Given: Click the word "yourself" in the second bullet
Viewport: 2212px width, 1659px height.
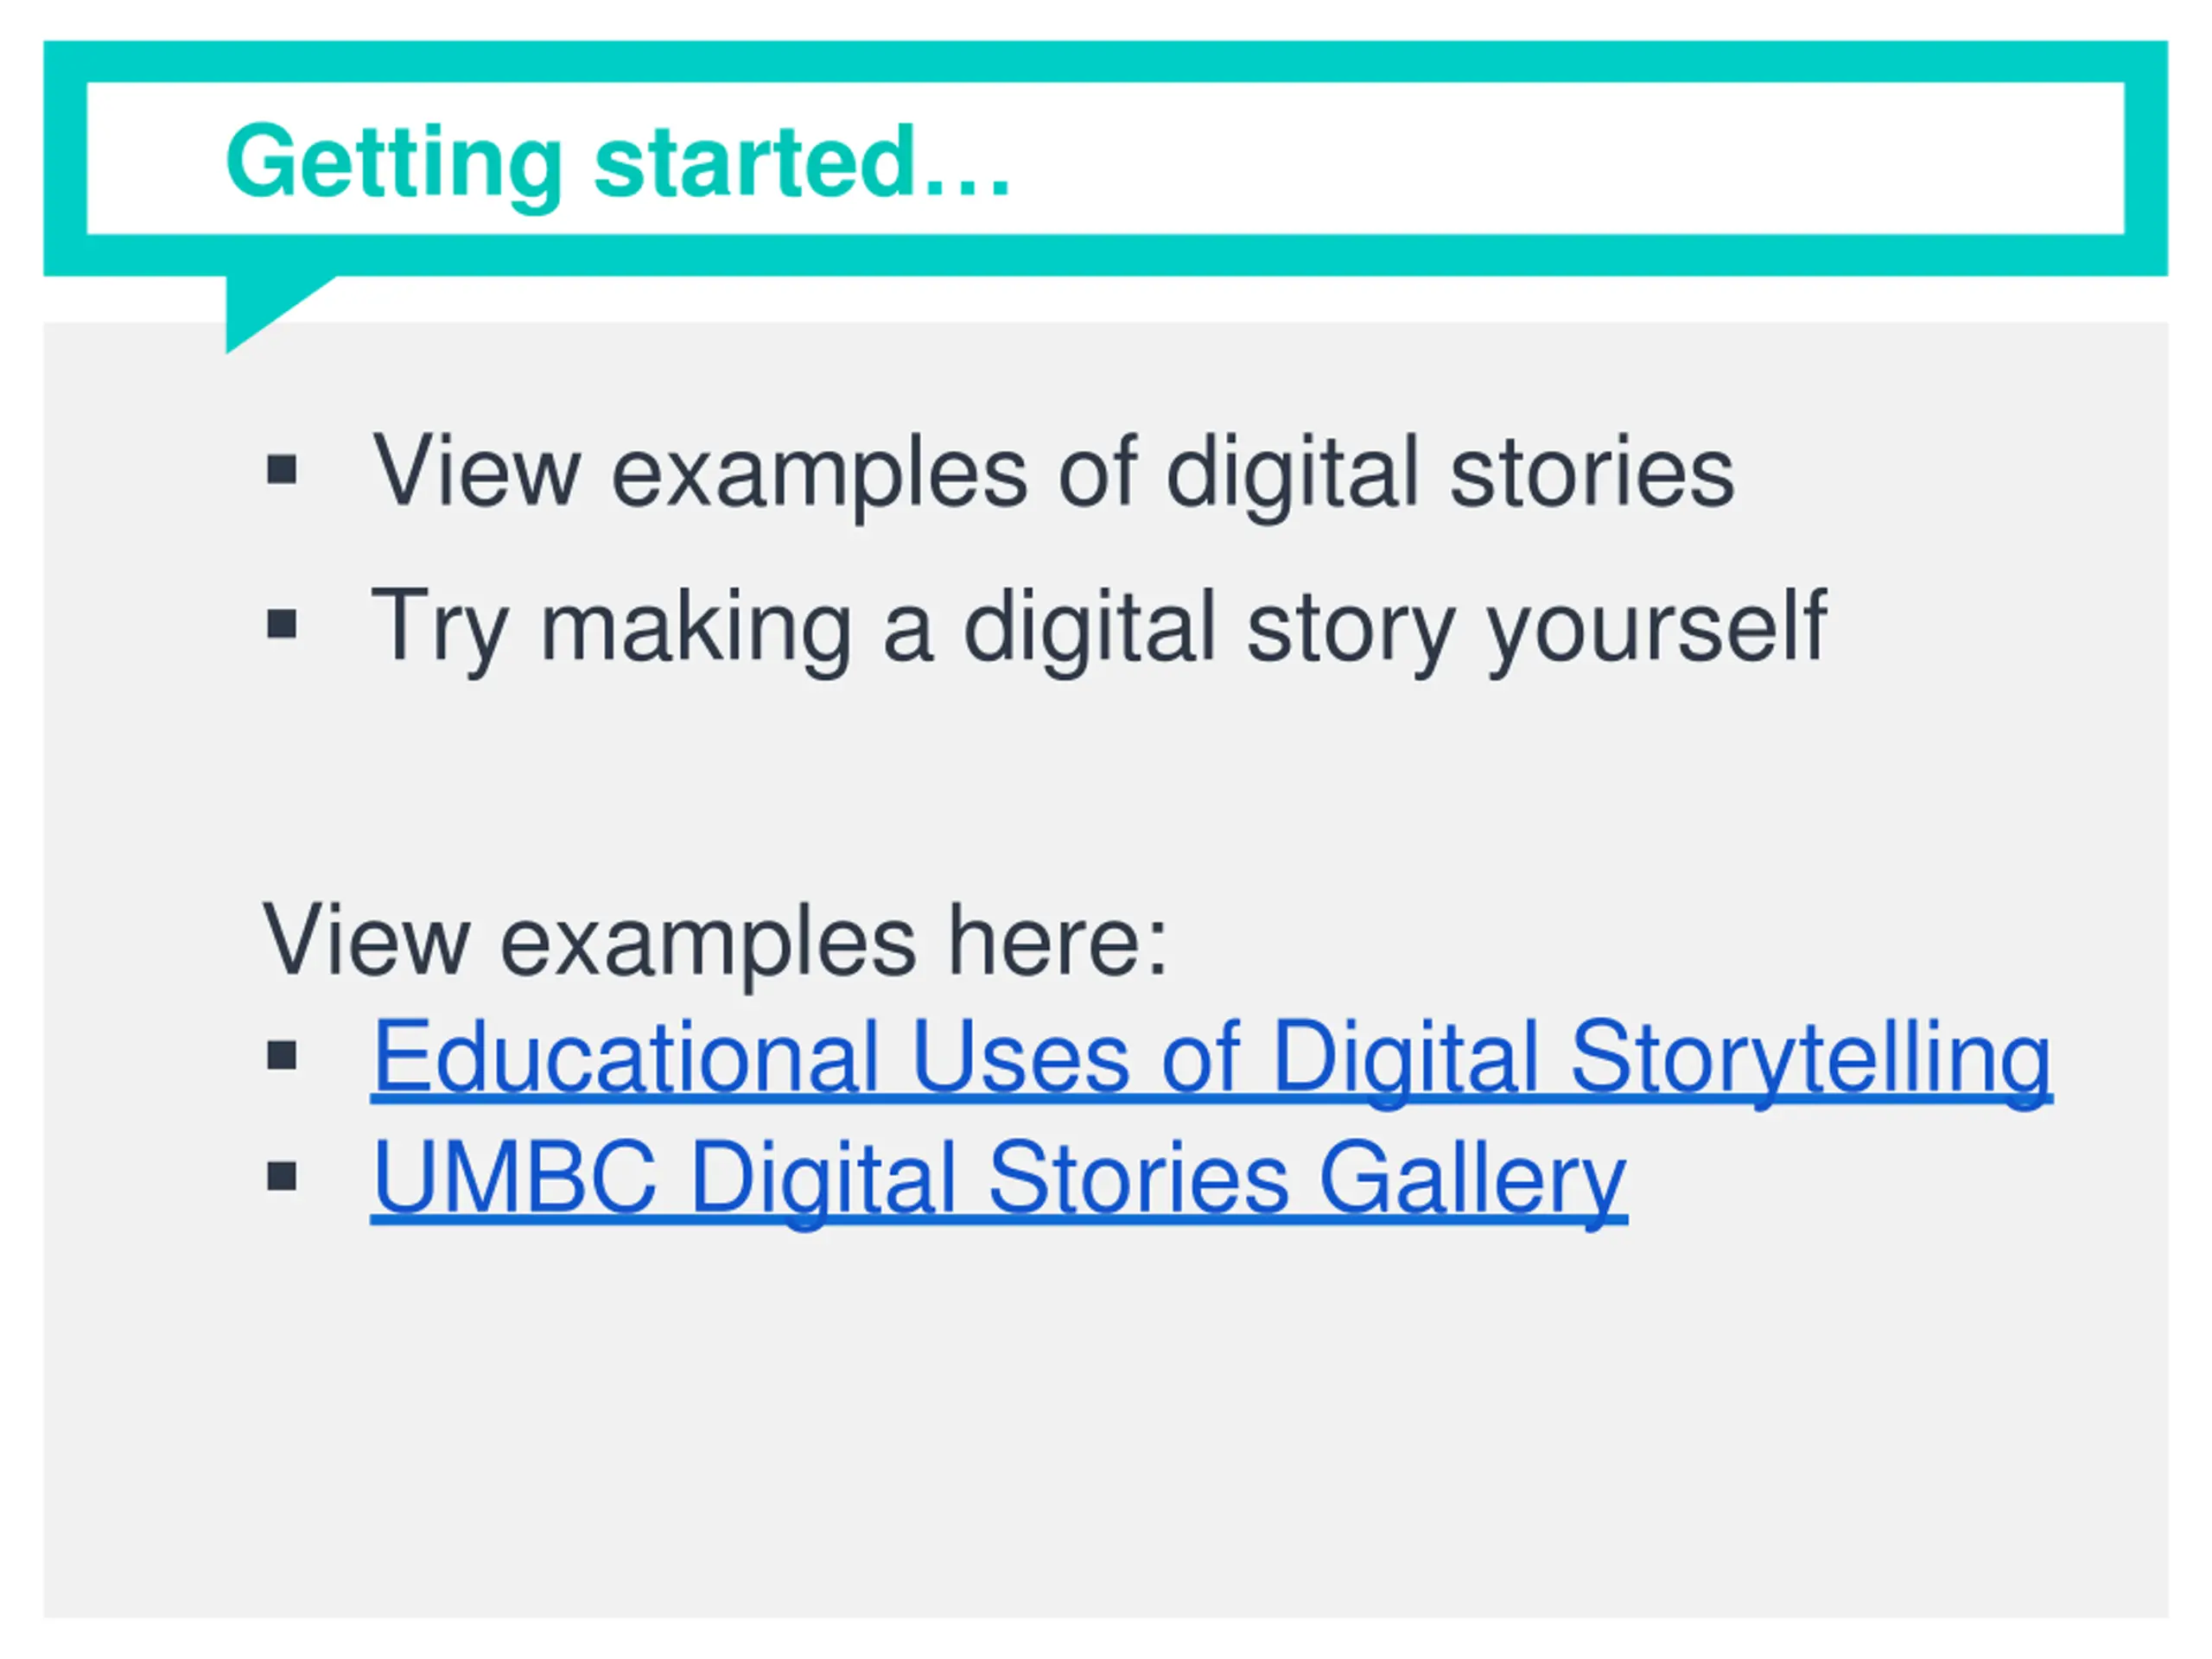Looking at the screenshot, I should coord(1657,629).
